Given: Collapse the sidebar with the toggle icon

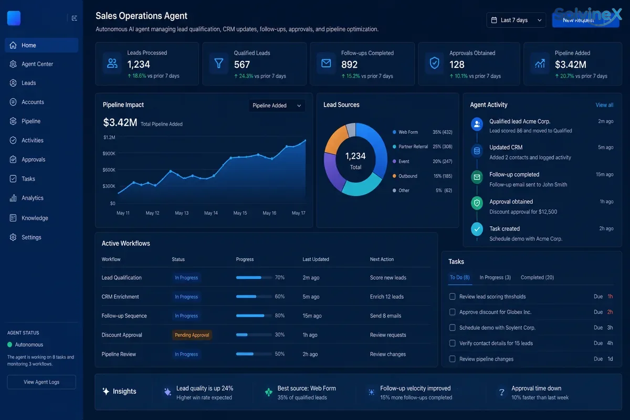Looking at the screenshot, I should click(x=75, y=18).
